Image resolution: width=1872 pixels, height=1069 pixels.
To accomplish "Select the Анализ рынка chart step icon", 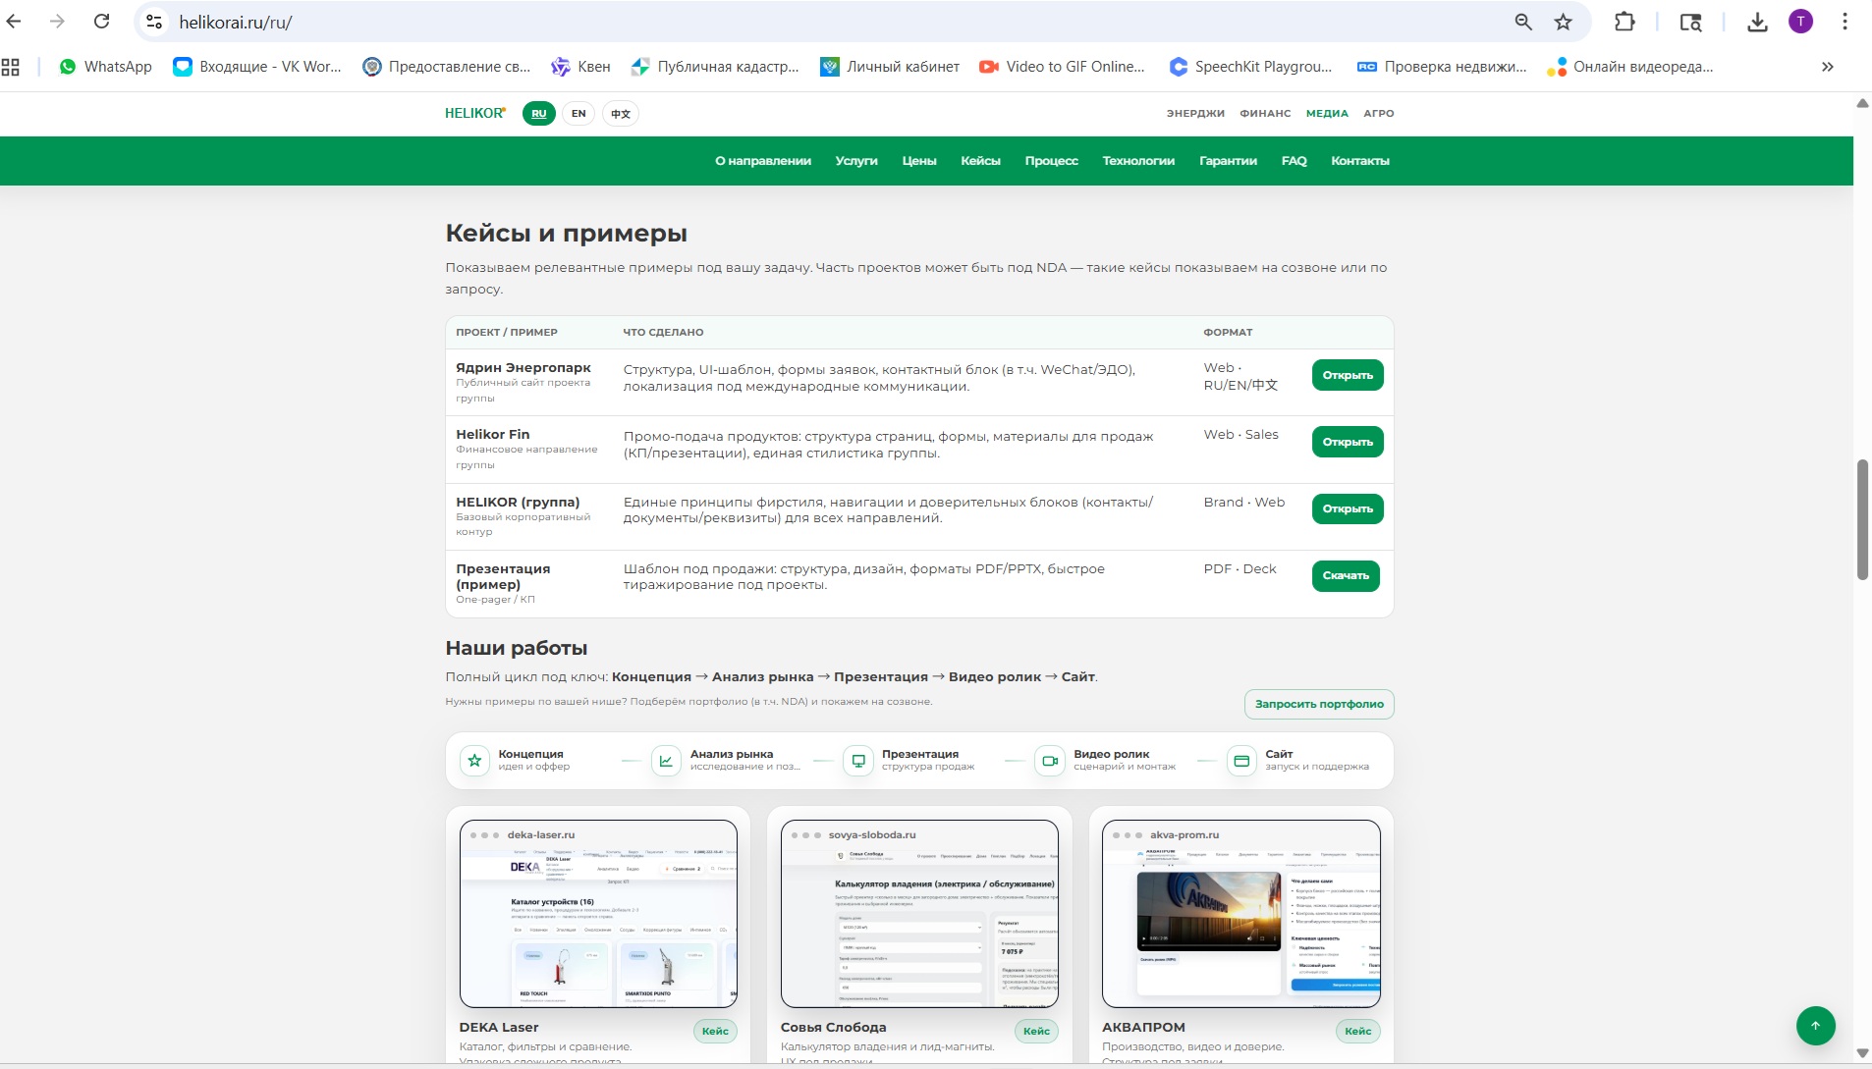I will (666, 761).
